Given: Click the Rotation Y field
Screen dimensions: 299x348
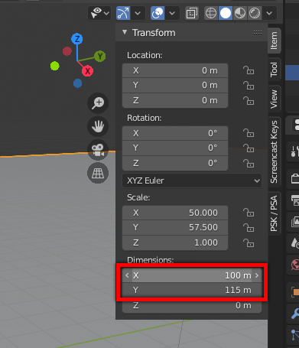Looking at the screenshot, I should [175, 148].
